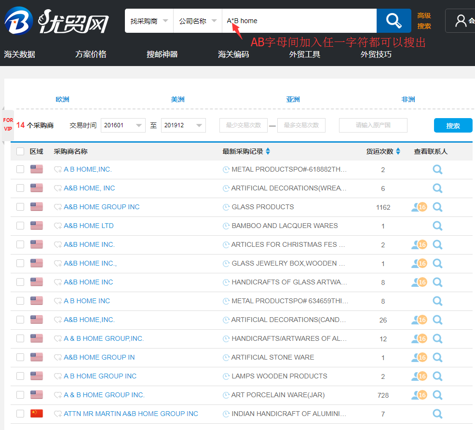The width and height of the screenshot is (475, 430).
Task: Click the 1162 shipment count value
Action: 383,207
